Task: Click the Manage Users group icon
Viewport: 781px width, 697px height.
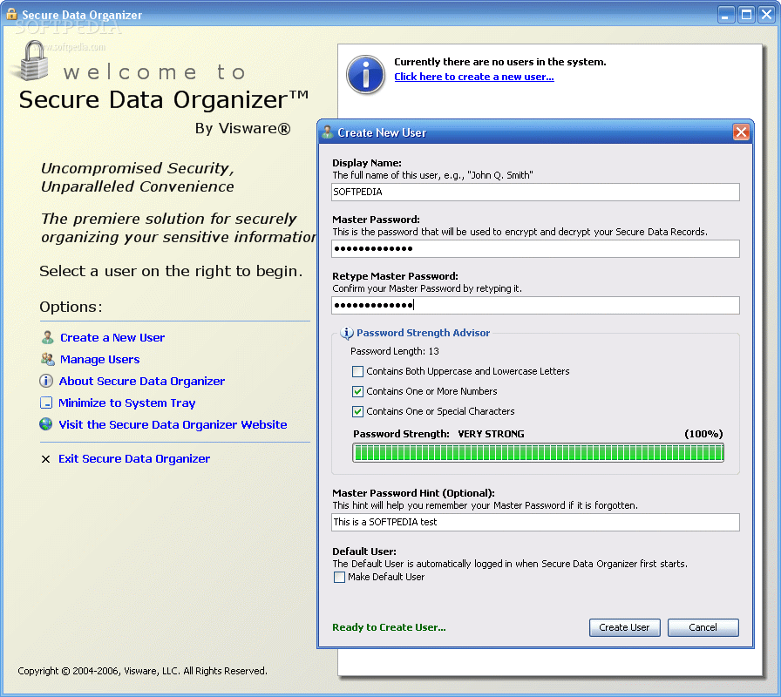Action: pos(48,359)
